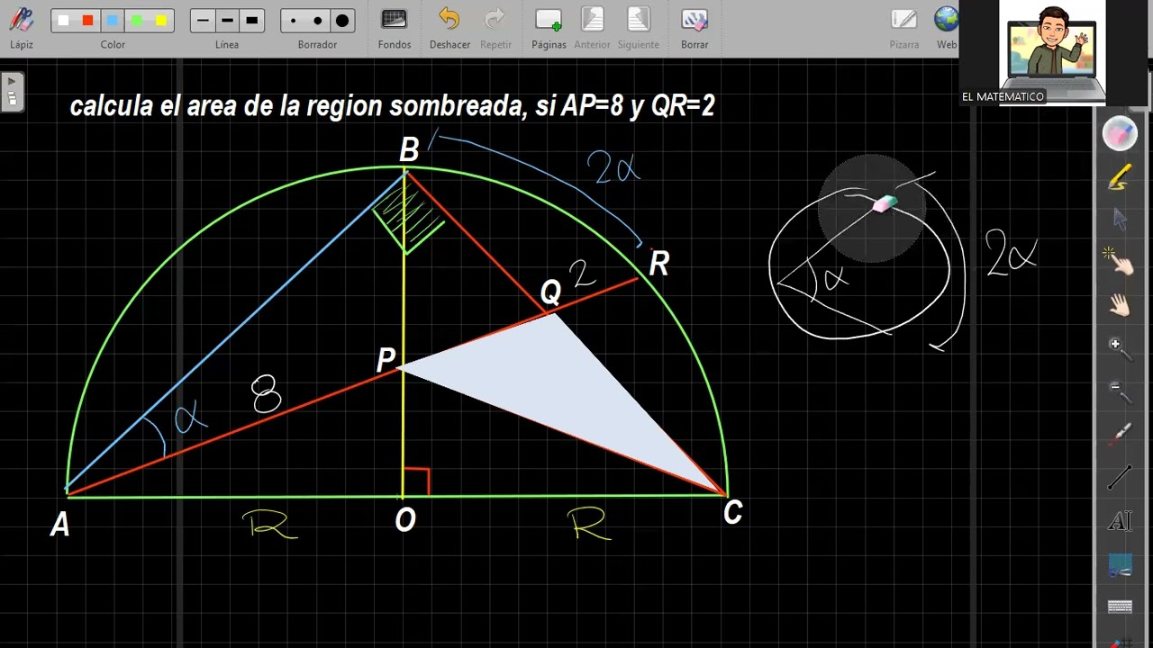The width and height of the screenshot is (1153, 648).
Task: Select the eraser tool in right sidebar
Action: (x=1120, y=134)
